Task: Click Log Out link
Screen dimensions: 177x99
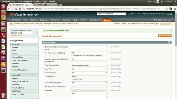Action: [169, 14]
